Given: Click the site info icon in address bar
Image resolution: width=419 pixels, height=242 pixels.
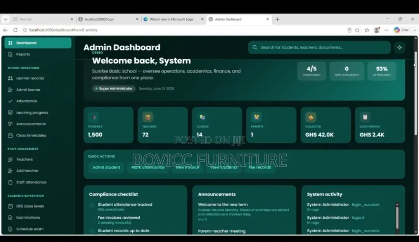Looking at the screenshot, I should (x=25, y=30).
